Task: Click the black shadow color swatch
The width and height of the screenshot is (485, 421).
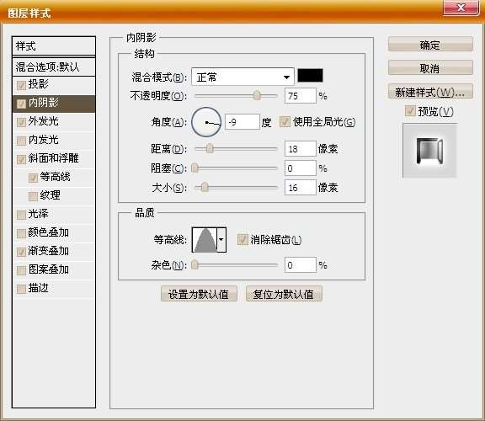Action: [310, 76]
